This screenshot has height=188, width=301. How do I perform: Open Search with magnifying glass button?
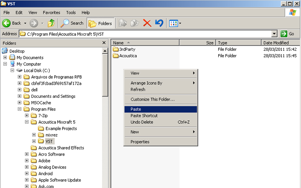click(72, 23)
